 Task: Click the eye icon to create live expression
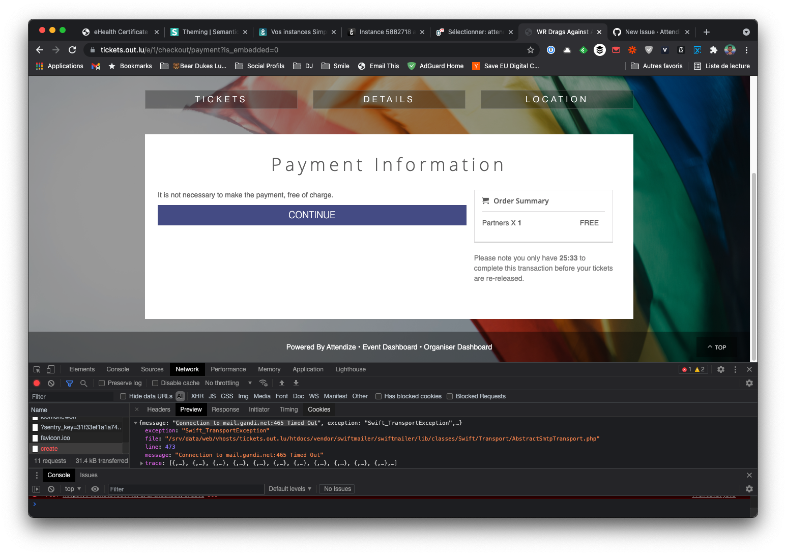pyautogui.click(x=95, y=489)
